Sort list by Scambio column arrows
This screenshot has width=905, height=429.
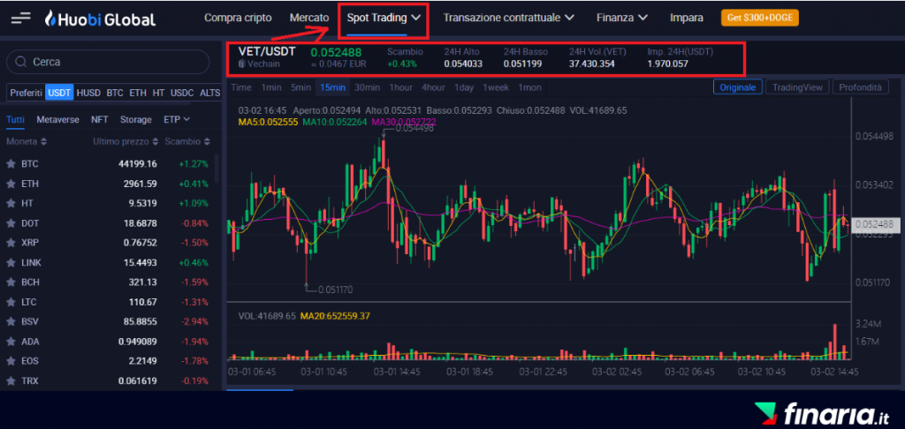click(x=207, y=141)
